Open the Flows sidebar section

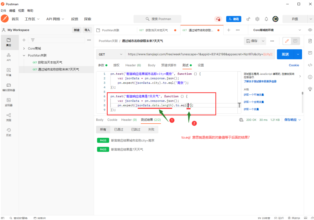click(9, 117)
